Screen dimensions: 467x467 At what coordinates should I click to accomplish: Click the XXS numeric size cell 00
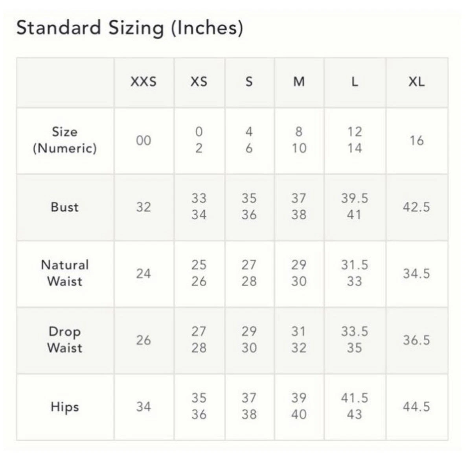pos(143,140)
